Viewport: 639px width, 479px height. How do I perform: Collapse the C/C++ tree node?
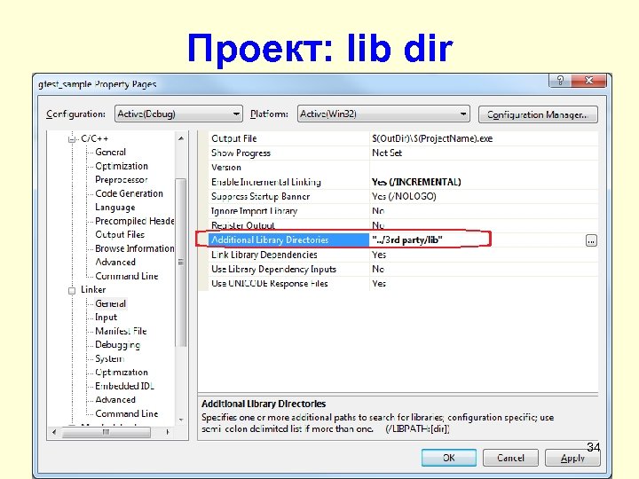tap(72, 139)
